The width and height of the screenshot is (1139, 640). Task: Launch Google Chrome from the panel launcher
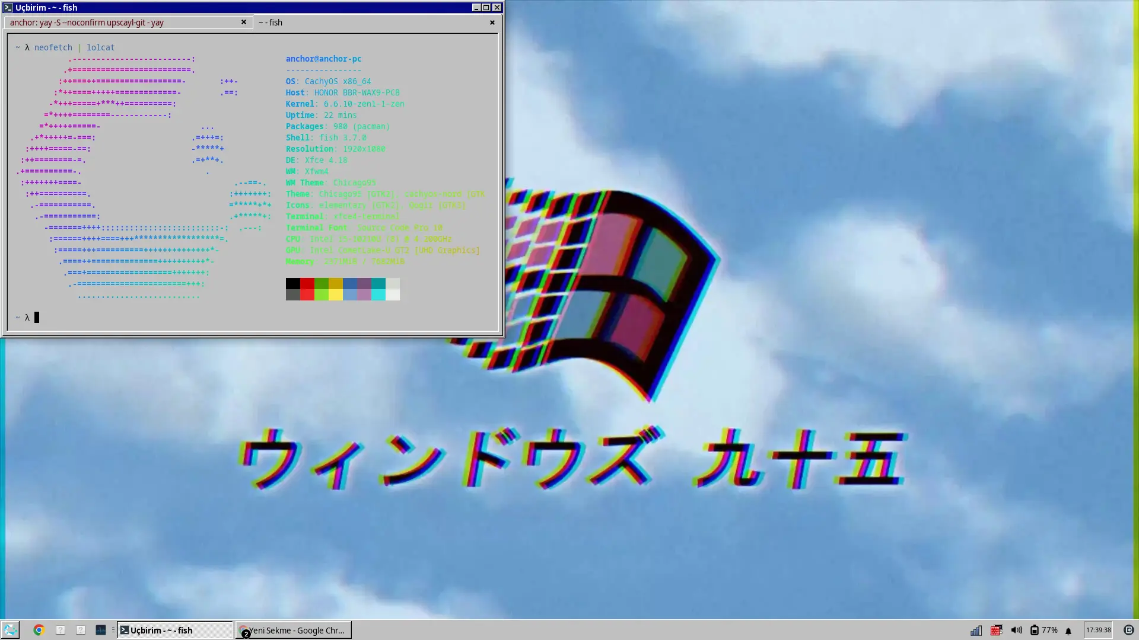coord(39,630)
